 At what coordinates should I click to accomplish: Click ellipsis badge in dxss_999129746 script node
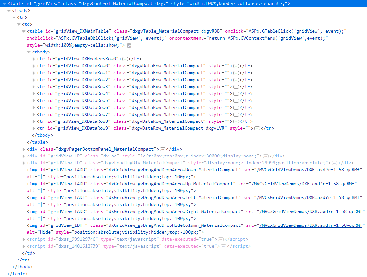coord(221,239)
